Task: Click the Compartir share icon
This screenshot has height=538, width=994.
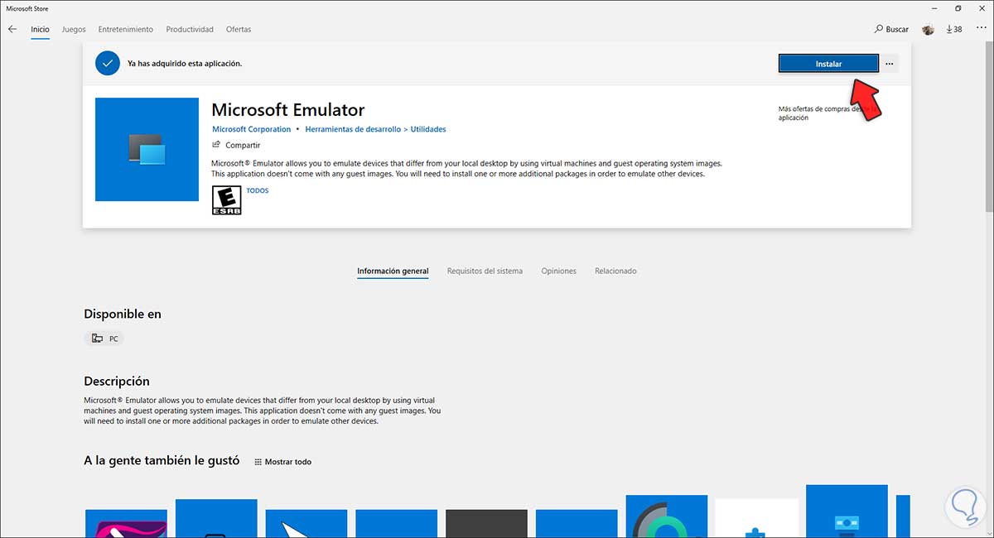Action: coord(216,145)
